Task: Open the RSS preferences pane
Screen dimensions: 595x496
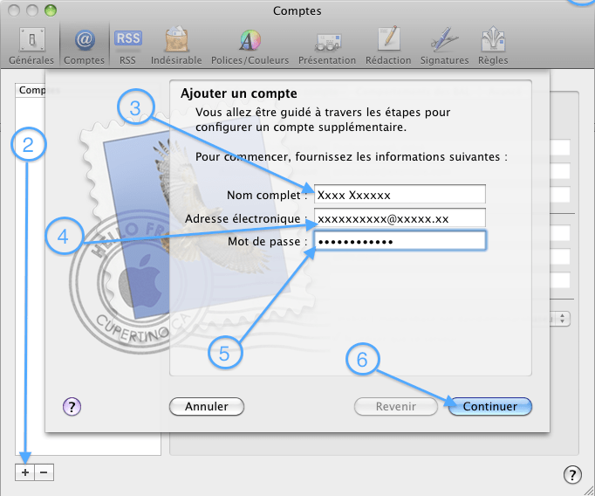Action: [128, 45]
